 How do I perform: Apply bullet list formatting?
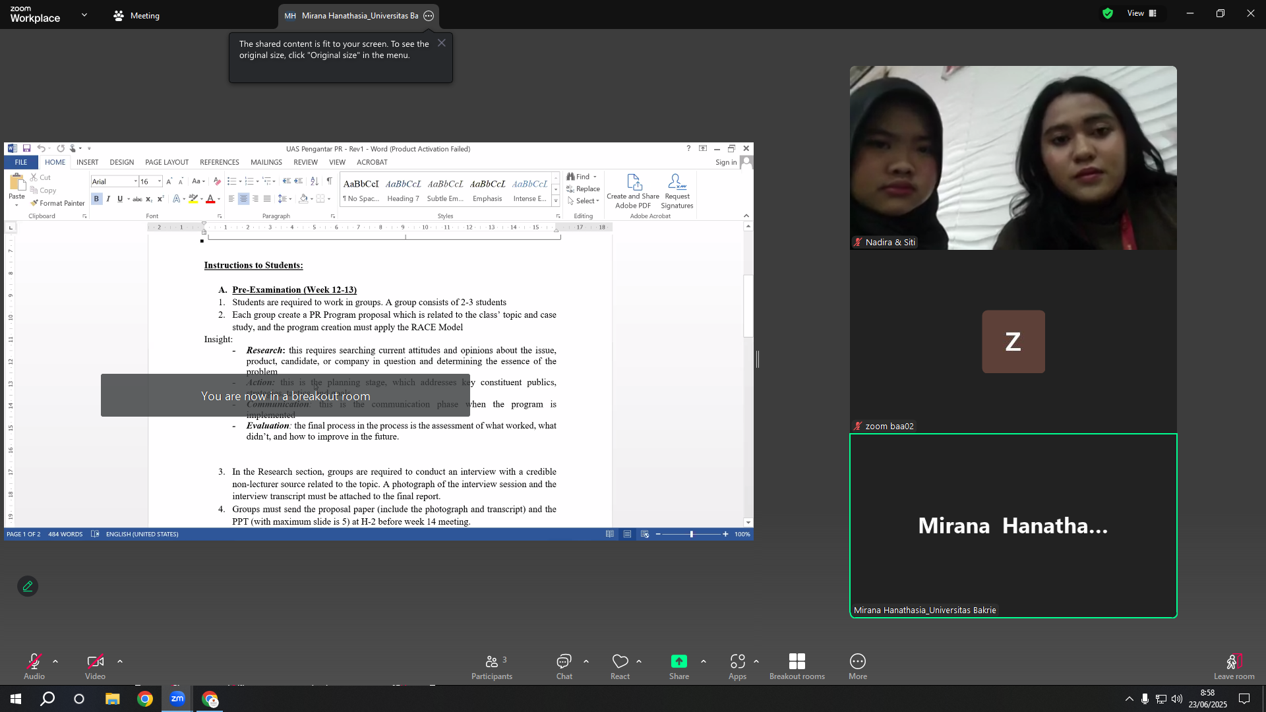[231, 181]
